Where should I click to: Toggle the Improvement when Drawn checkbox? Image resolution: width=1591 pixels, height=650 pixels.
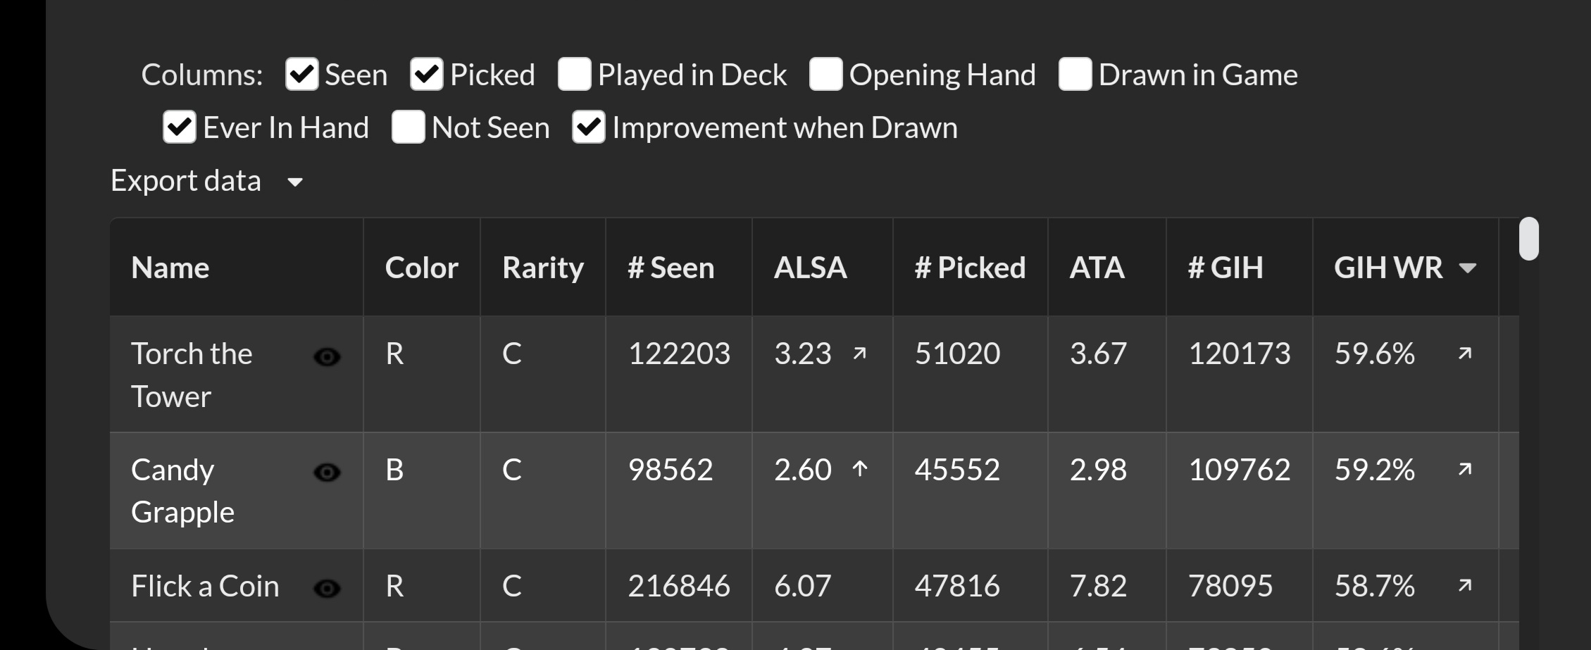[x=589, y=127]
